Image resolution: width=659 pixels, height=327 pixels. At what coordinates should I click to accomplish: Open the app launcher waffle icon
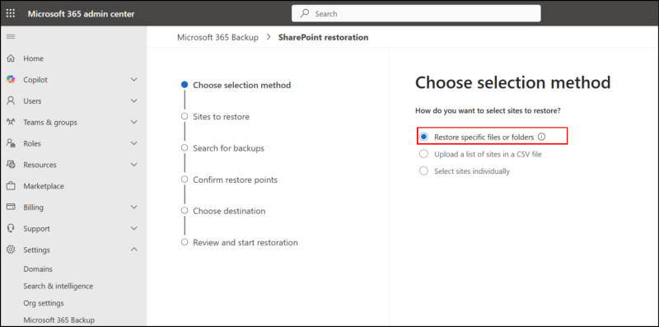pos(11,13)
